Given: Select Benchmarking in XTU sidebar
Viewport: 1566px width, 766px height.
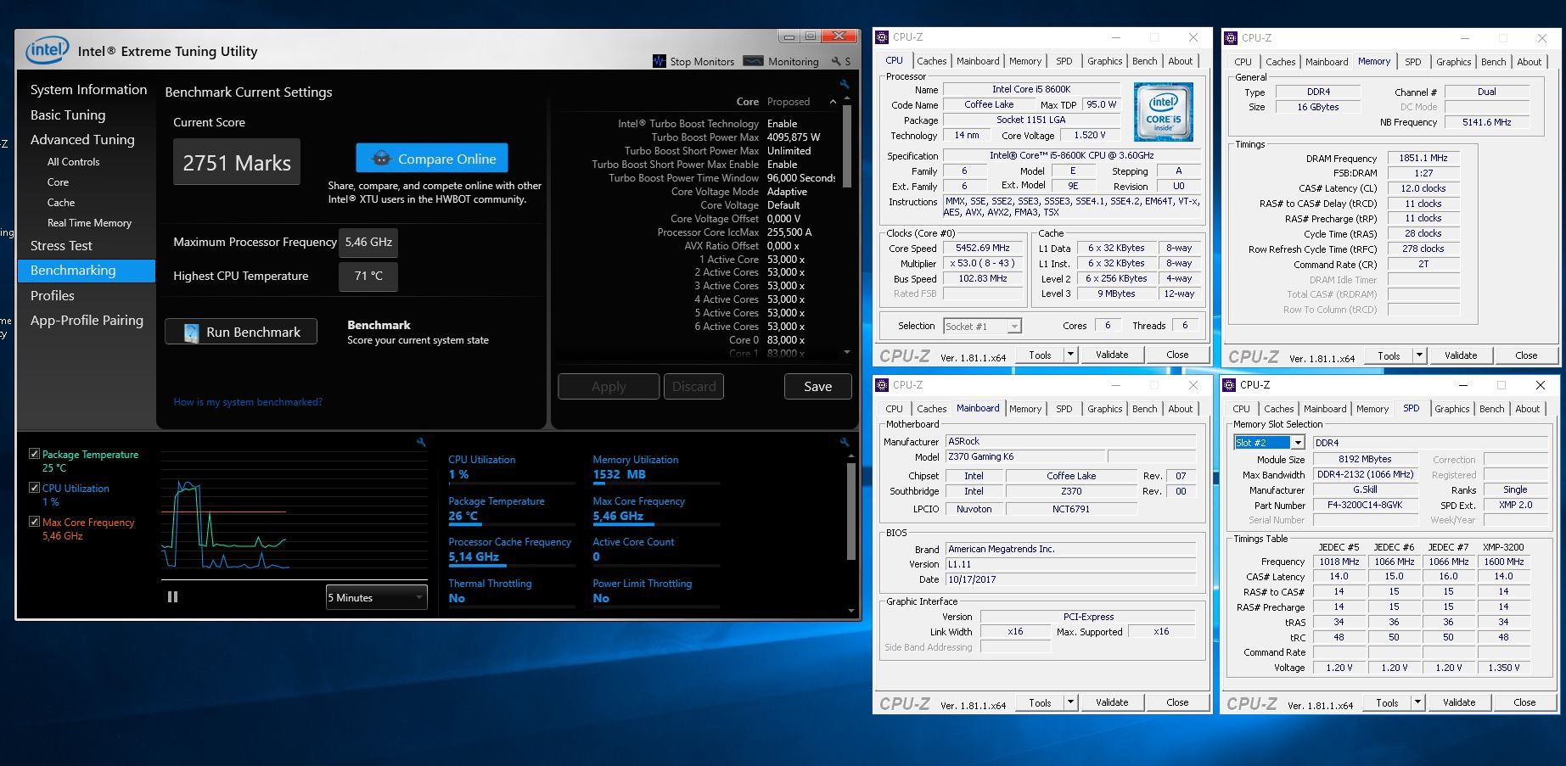Looking at the screenshot, I should [87, 271].
